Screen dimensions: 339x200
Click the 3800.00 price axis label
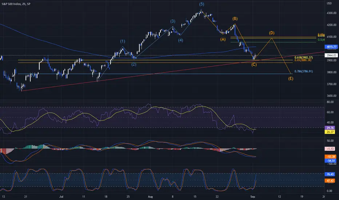pos(331,72)
